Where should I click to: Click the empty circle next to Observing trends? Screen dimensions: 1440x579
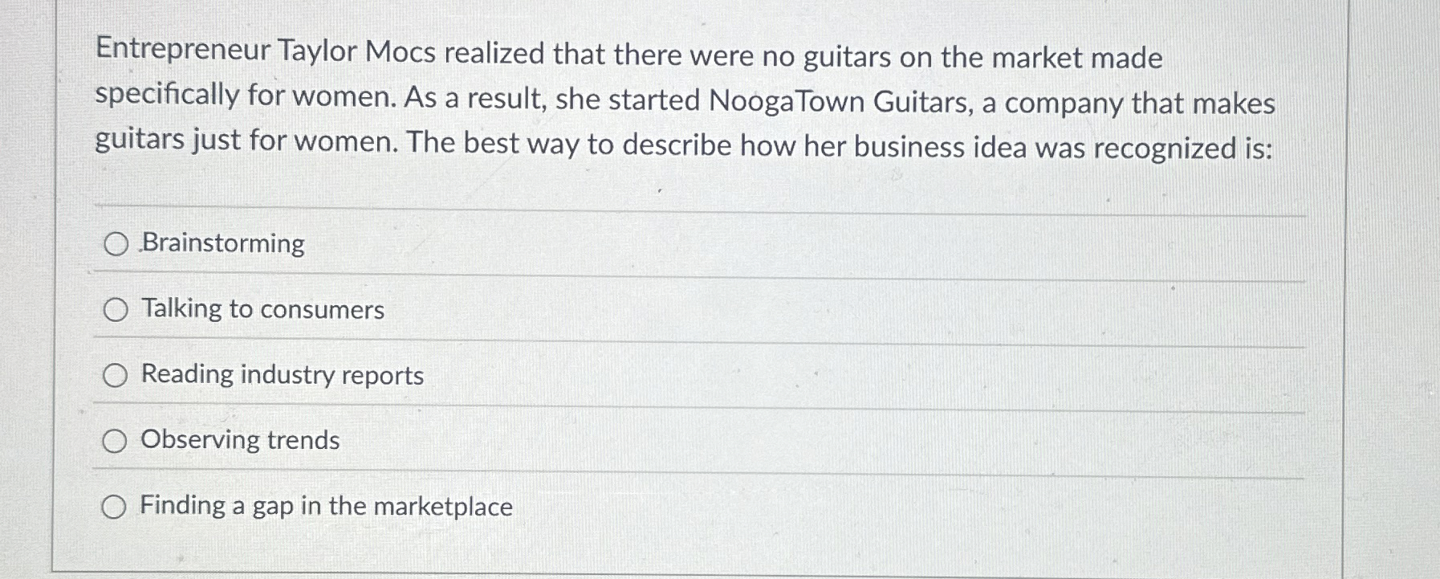pyautogui.click(x=115, y=440)
